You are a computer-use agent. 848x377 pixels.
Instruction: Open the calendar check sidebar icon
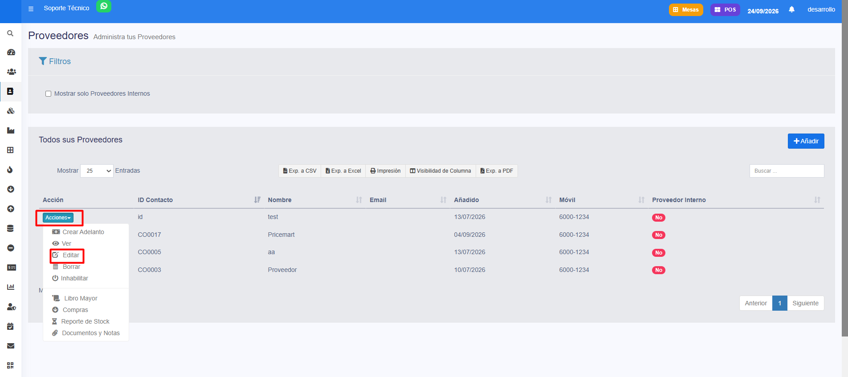pos(10,326)
